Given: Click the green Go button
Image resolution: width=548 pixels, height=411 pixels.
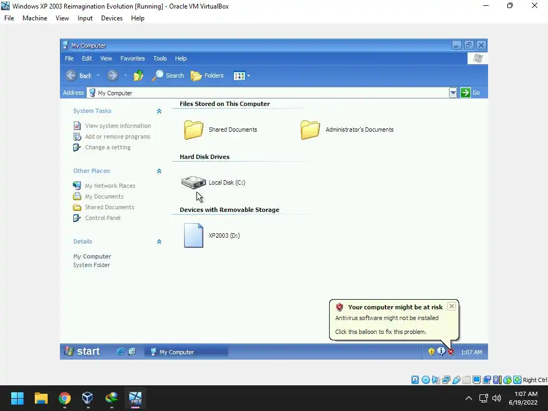Looking at the screenshot, I should (470, 93).
